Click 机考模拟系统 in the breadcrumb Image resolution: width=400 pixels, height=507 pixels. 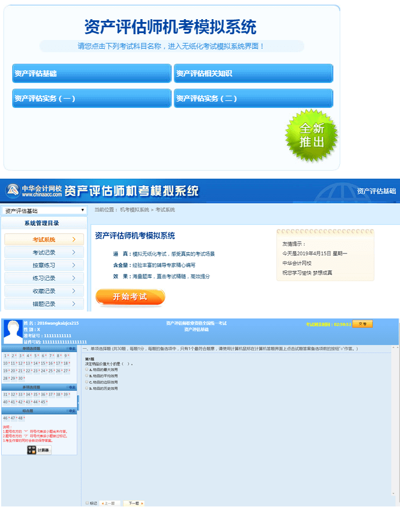click(134, 209)
